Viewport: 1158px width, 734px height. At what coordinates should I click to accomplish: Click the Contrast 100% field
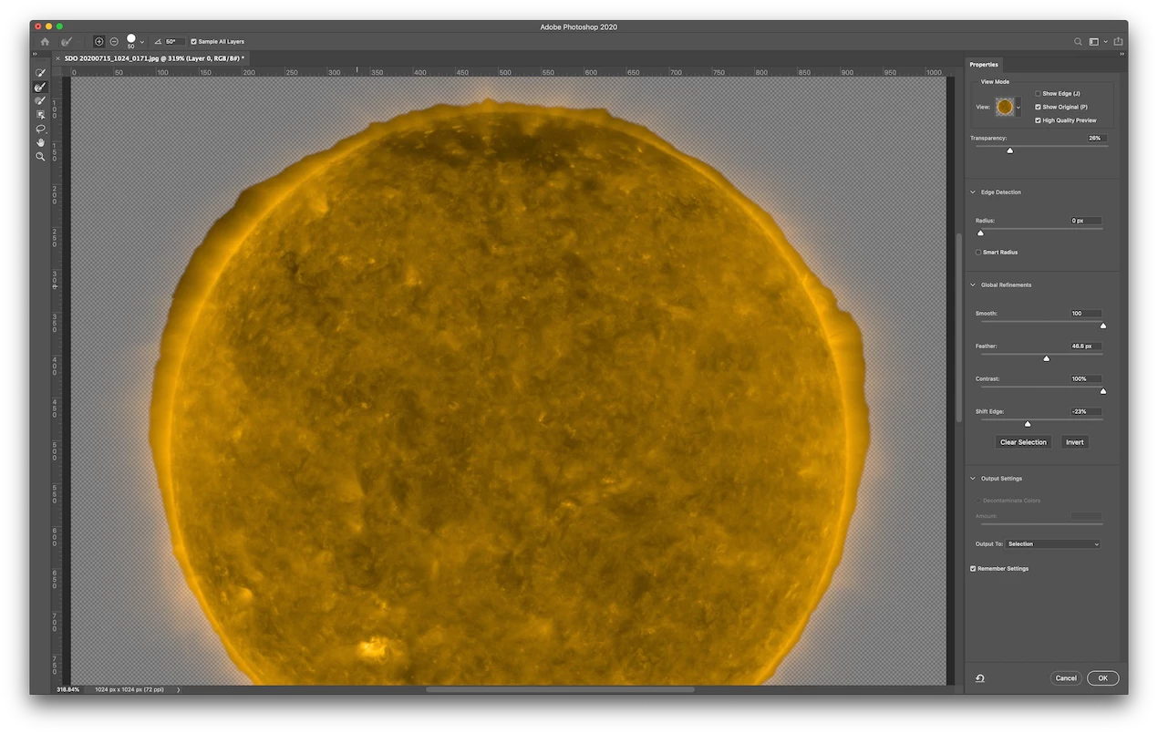1086,379
